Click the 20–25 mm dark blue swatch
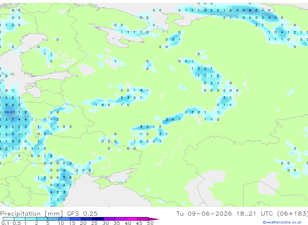Viewport: 308px width, 225px height. 87,219
